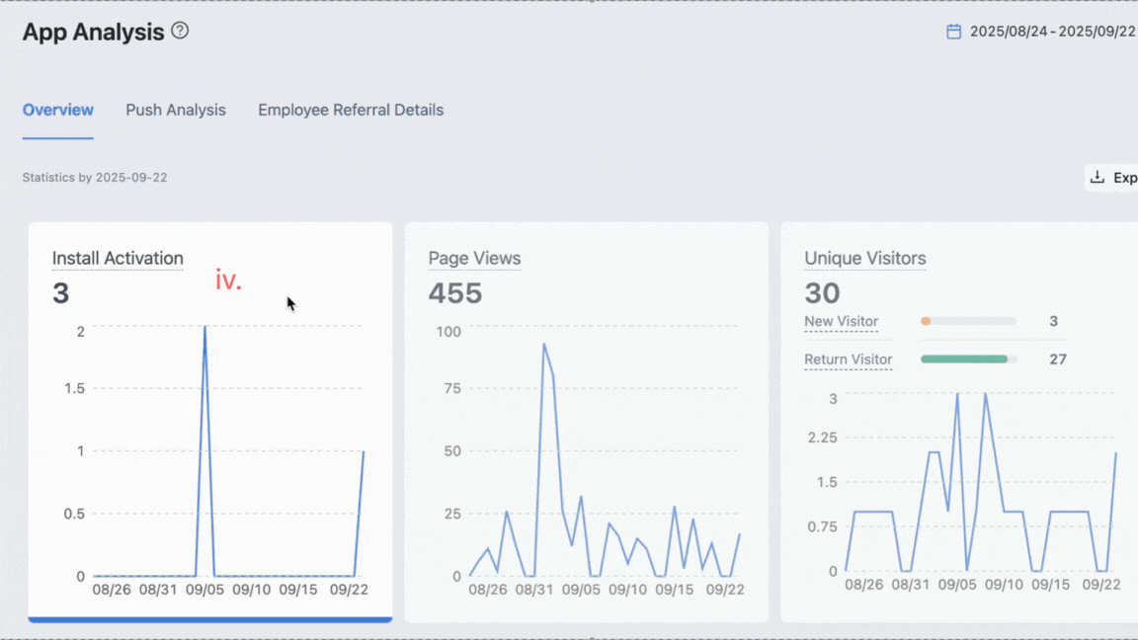Click the partially visible Exp export button

pyautogui.click(x=1112, y=178)
